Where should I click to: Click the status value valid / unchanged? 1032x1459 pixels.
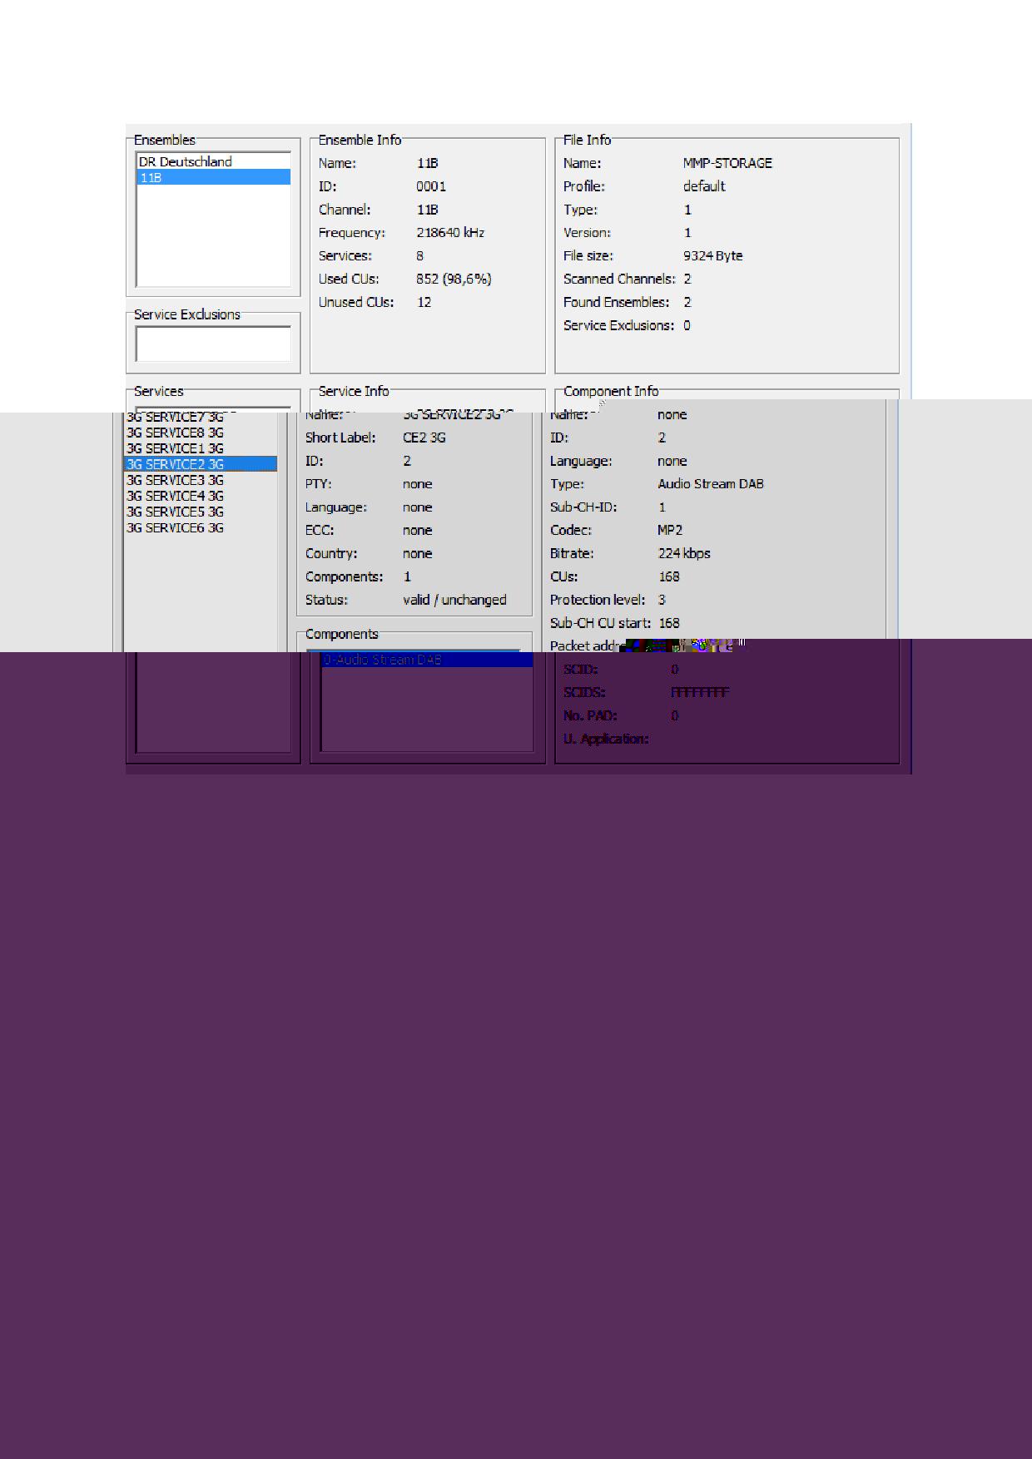(x=454, y=600)
